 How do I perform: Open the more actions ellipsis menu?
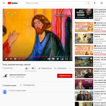coord(70,68)
